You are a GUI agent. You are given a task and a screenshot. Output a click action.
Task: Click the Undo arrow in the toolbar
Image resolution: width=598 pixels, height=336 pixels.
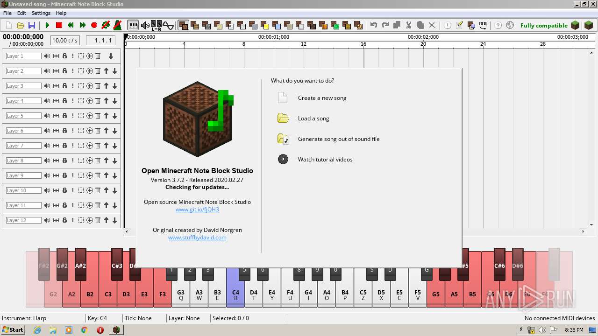point(373,25)
